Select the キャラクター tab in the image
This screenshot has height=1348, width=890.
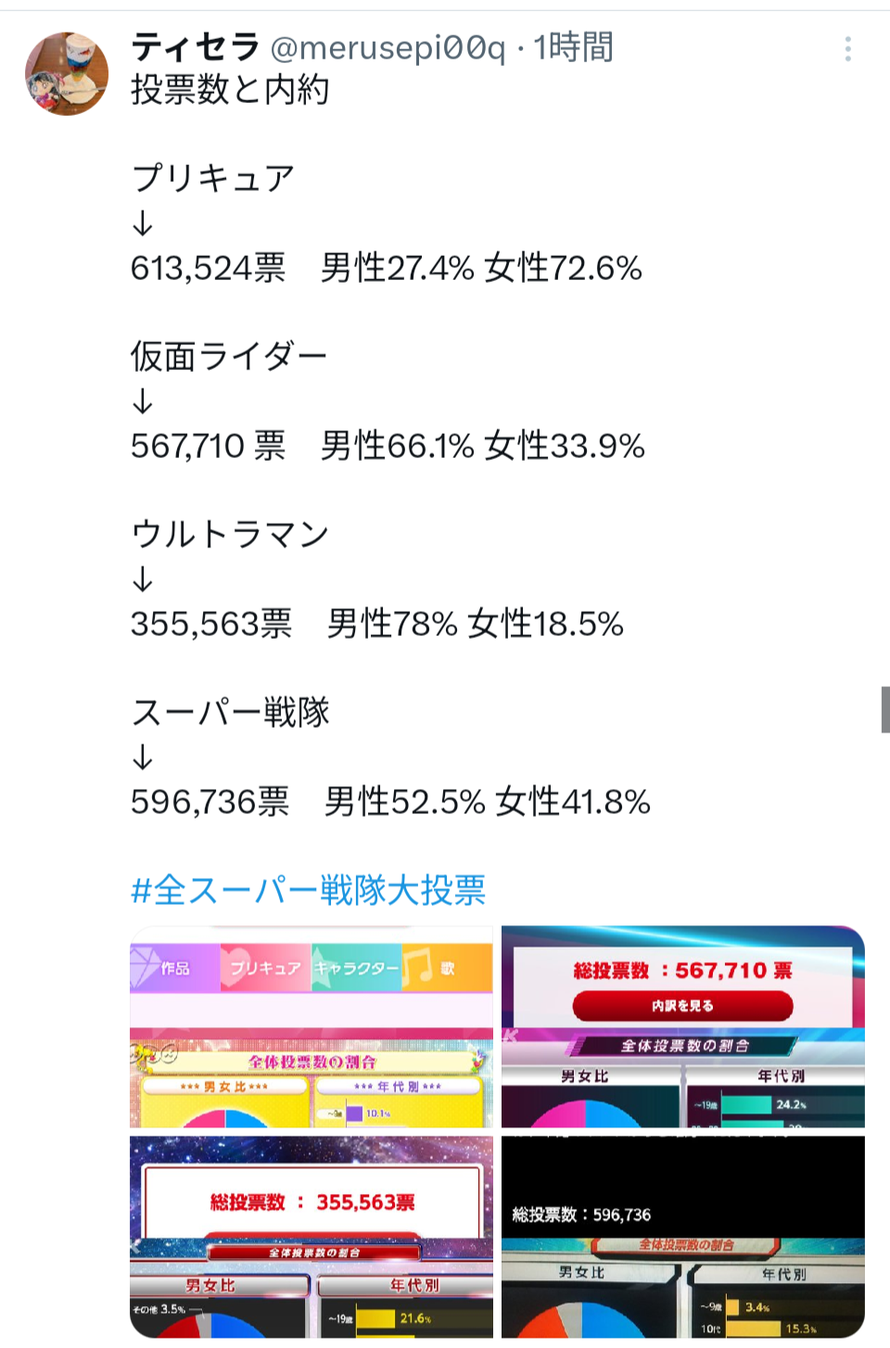pyautogui.click(x=356, y=968)
